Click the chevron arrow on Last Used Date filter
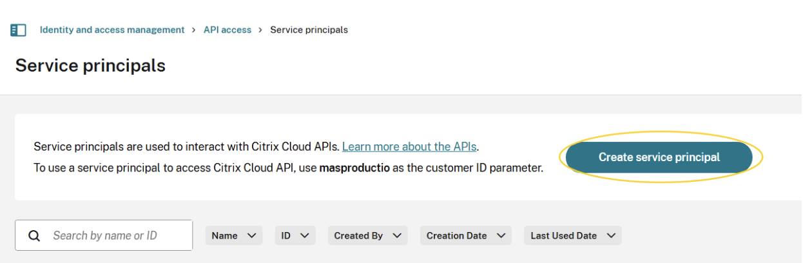The image size is (803, 263). 610,236
